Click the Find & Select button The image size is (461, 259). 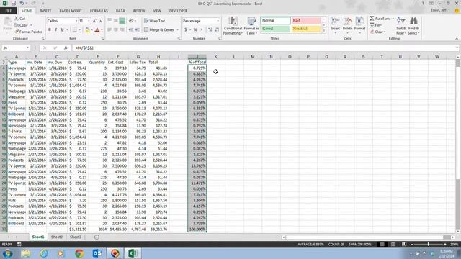pyautogui.click(x=413, y=26)
